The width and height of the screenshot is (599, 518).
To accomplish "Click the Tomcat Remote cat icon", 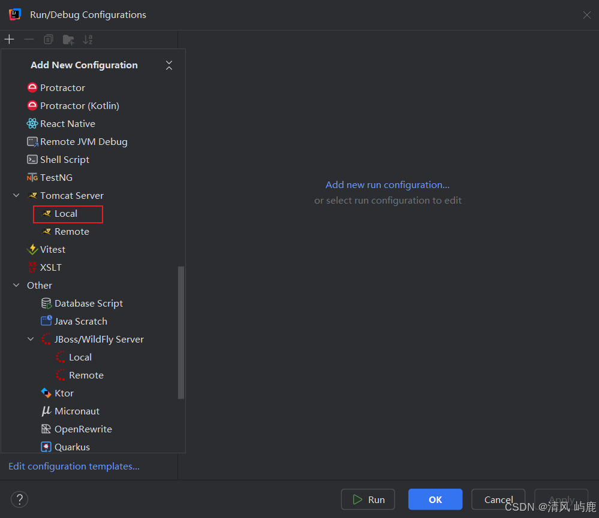I will (x=47, y=232).
